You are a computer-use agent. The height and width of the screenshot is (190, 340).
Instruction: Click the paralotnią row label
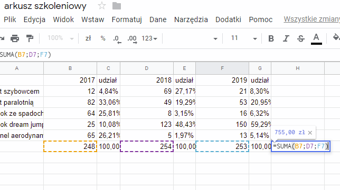click(x=22, y=102)
